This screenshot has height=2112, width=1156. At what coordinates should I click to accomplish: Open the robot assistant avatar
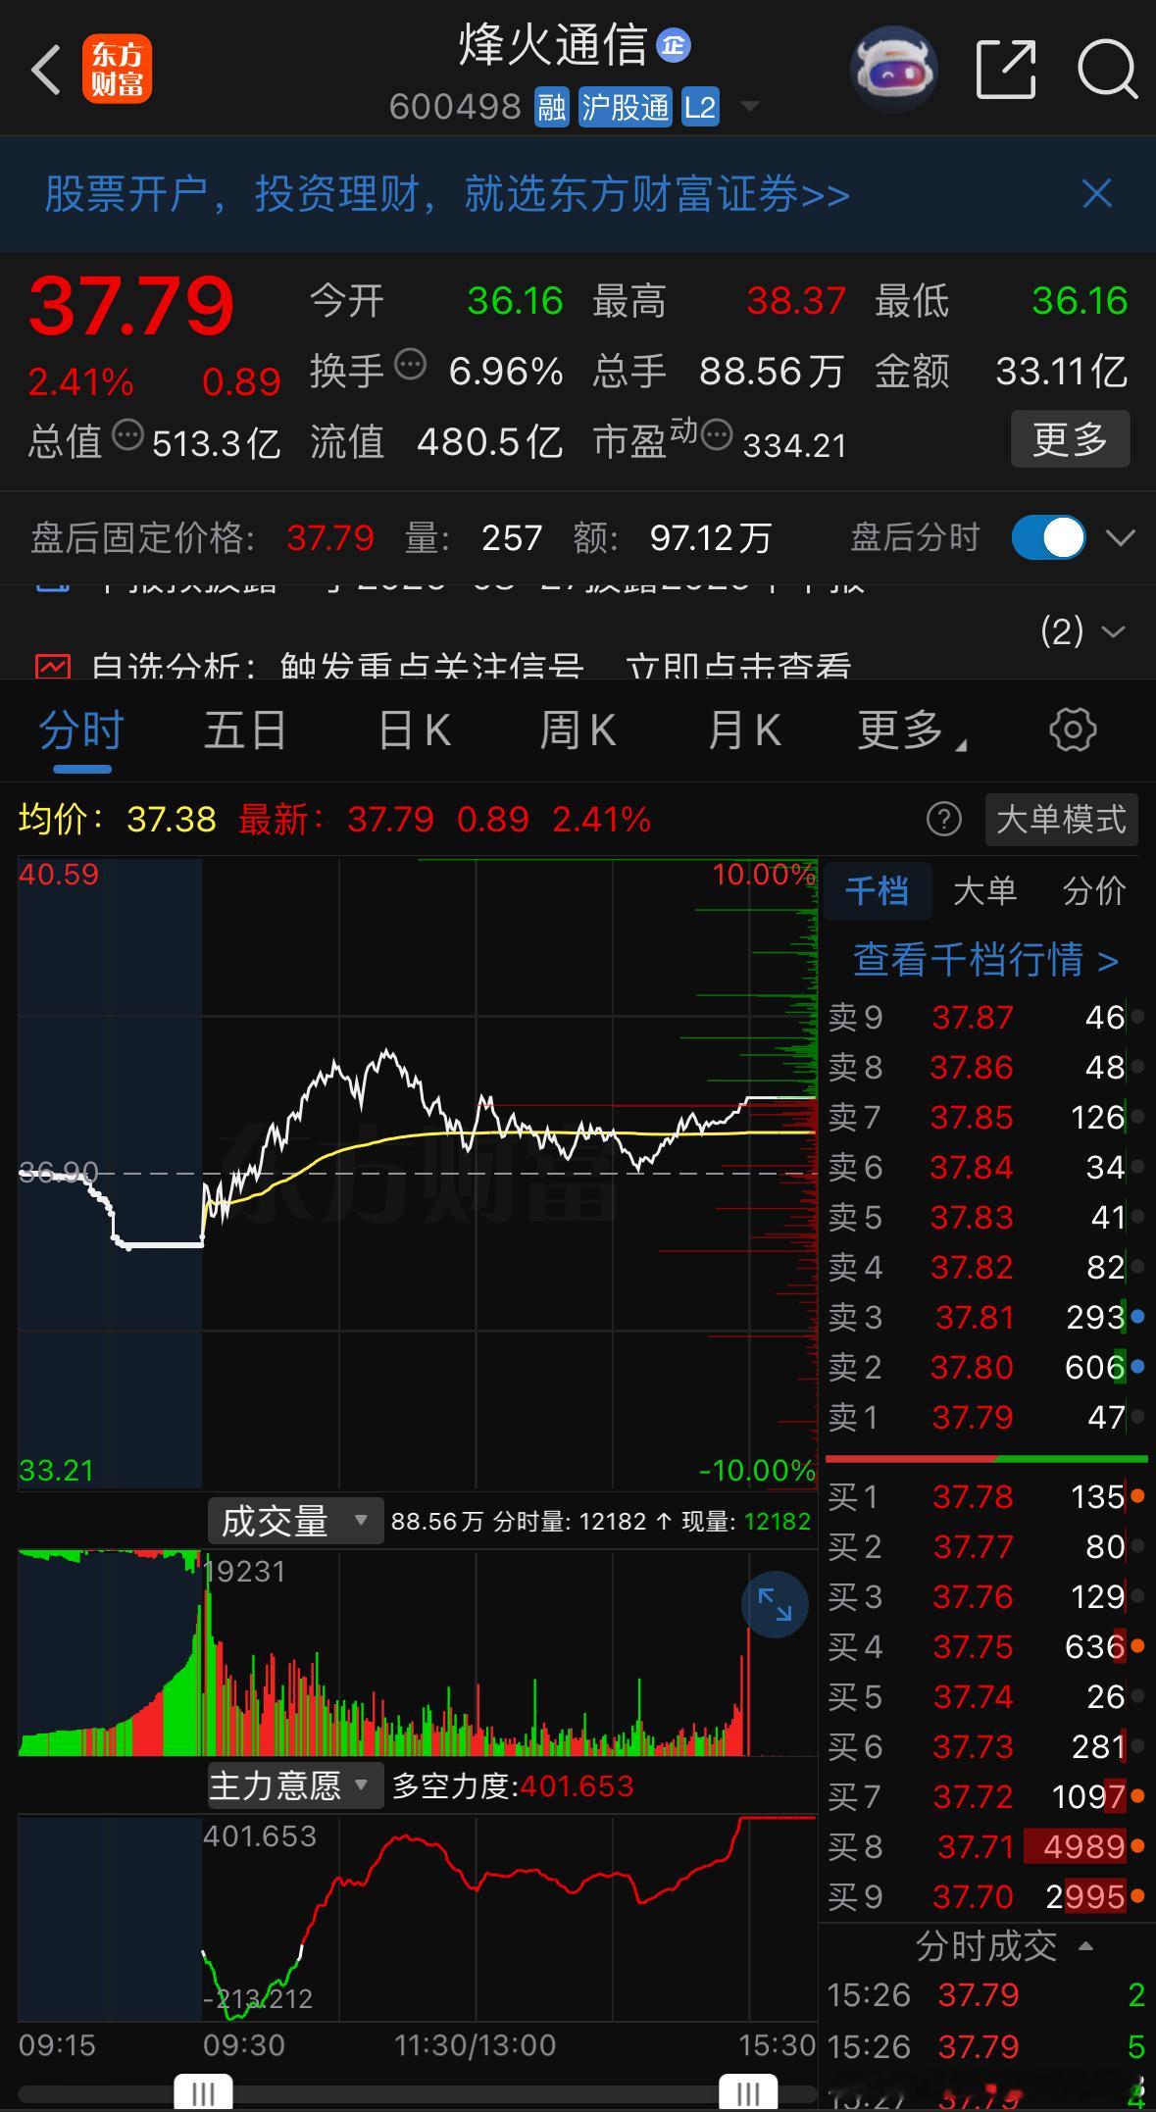(892, 69)
